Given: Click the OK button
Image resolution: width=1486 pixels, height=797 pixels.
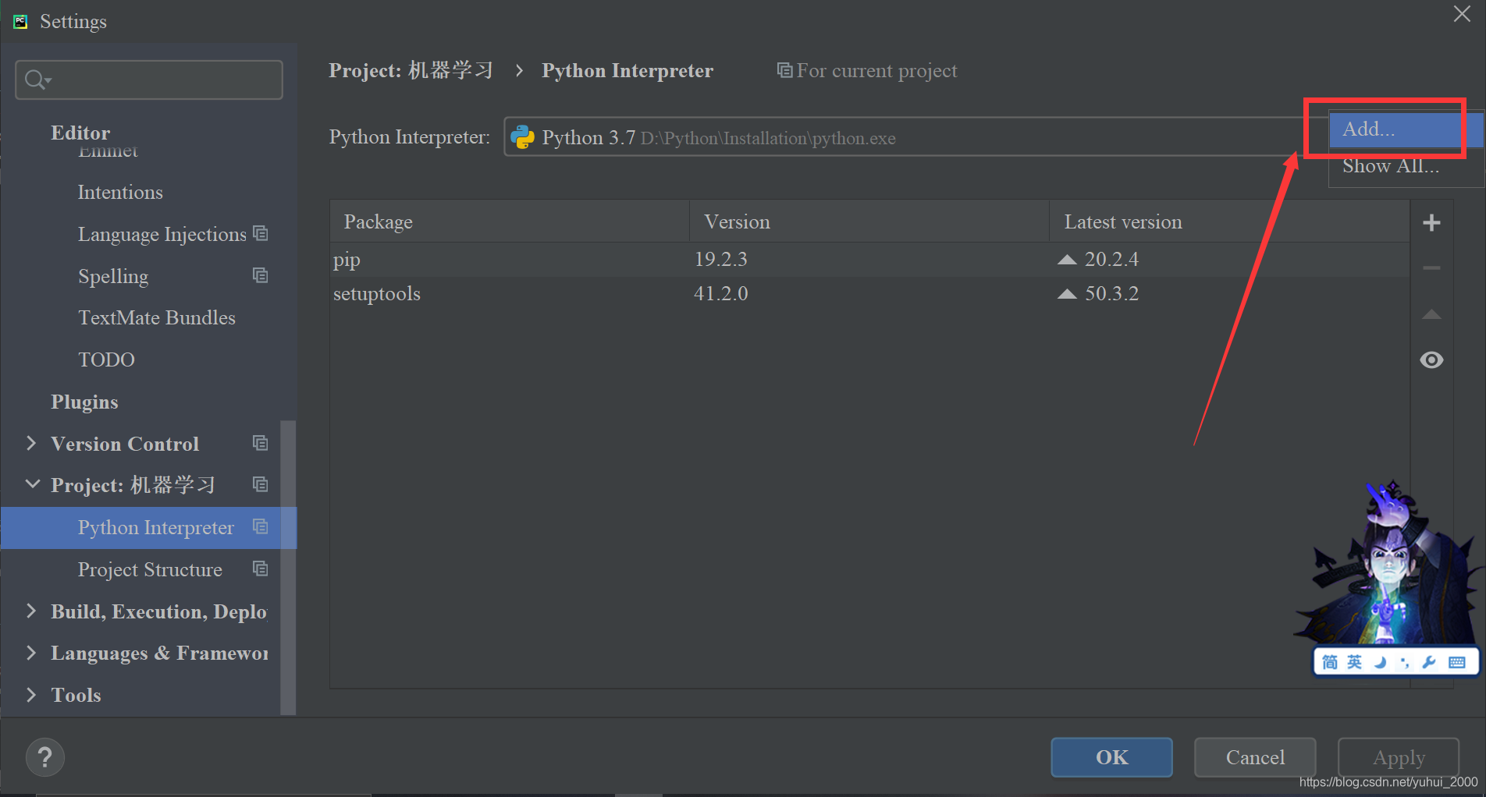Looking at the screenshot, I should (x=1111, y=757).
